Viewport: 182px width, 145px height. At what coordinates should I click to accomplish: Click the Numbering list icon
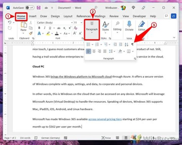[97, 44]
